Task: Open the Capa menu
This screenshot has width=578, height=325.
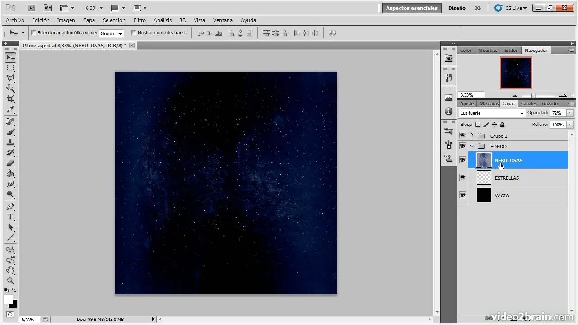Action: click(x=89, y=20)
